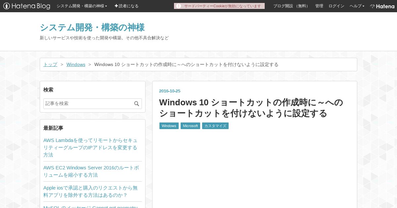Select the カスタマイズ category tag

pos(215,126)
